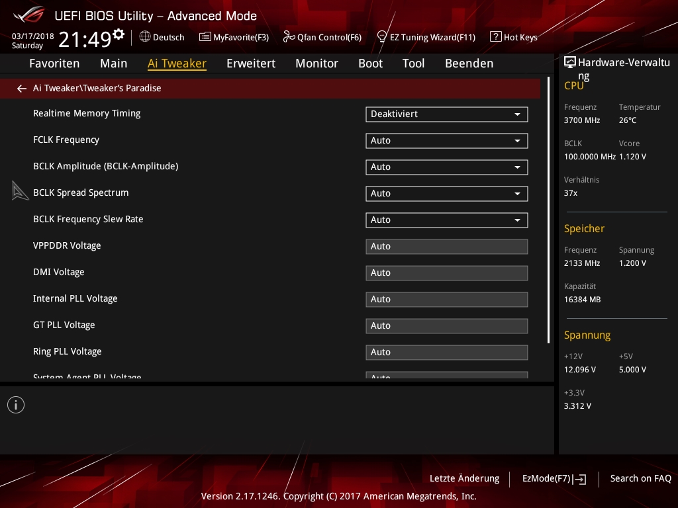Click the 03/17/2018 date

tap(33, 36)
